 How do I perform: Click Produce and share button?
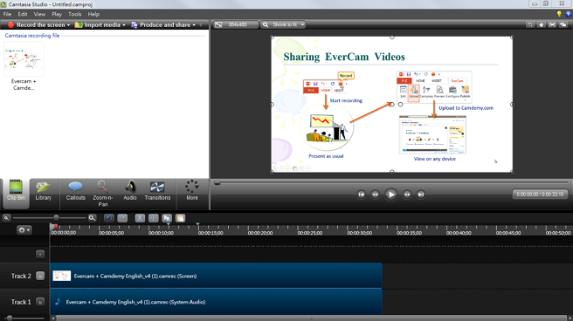point(161,24)
